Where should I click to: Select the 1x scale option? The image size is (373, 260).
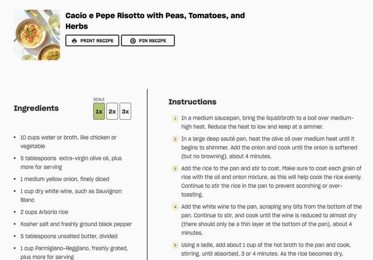click(x=99, y=111)
